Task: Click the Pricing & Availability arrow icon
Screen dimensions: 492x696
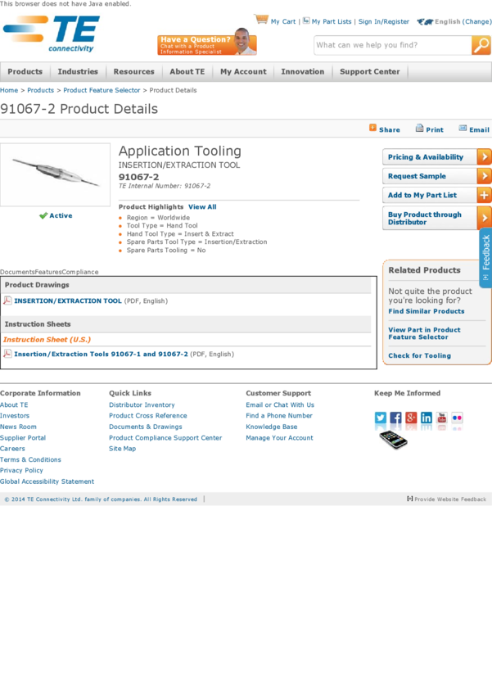Action: [x=484, y=156]
